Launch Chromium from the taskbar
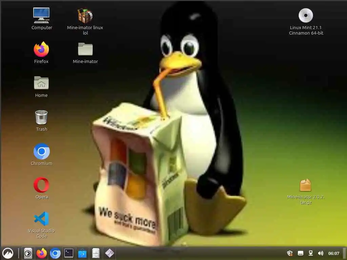Screen dimensions: 347x260 click(x=55, y=253)
